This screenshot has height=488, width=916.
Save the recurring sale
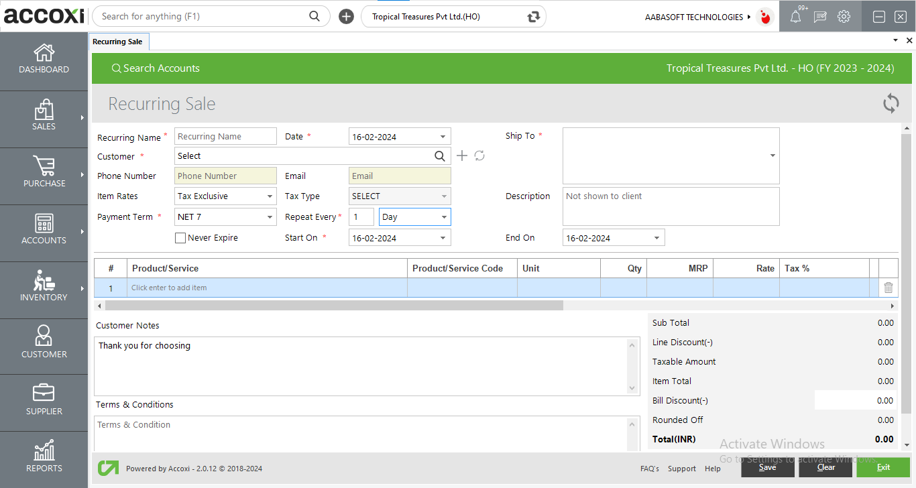tap(767, 467)
